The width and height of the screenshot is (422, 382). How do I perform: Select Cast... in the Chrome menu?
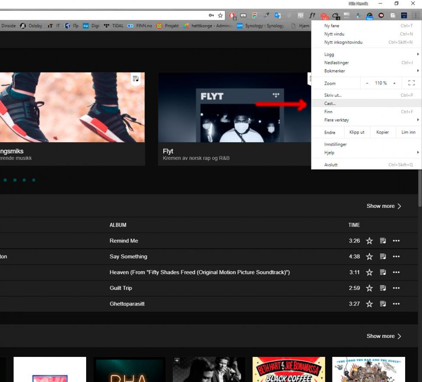tap(366, 103)
